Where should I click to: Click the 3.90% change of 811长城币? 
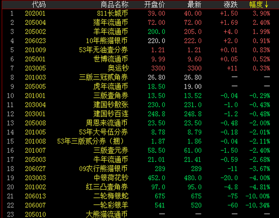tap(261, 14)
